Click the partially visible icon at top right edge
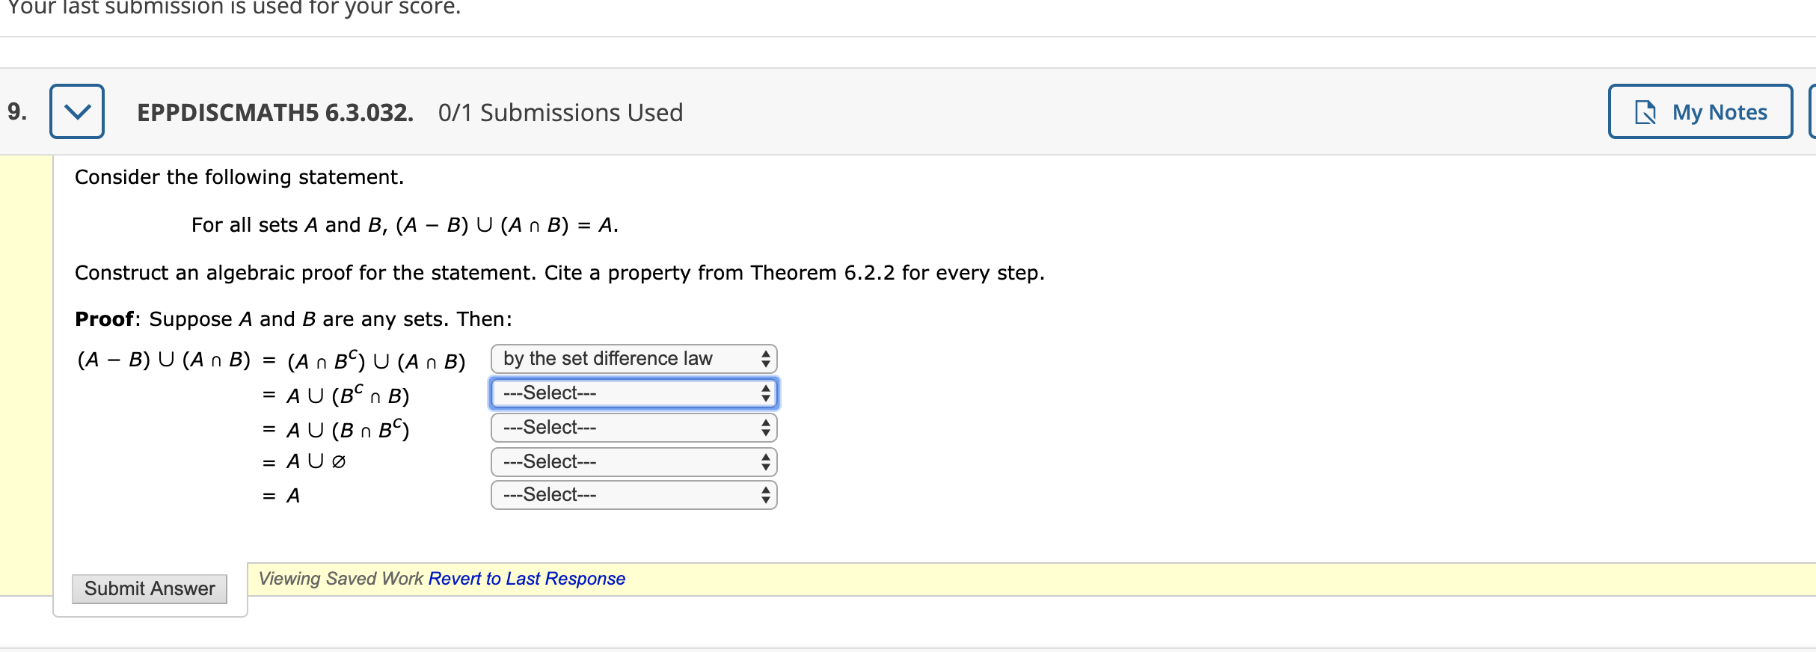The image size is (1816, 652). tap(1812, 111)
